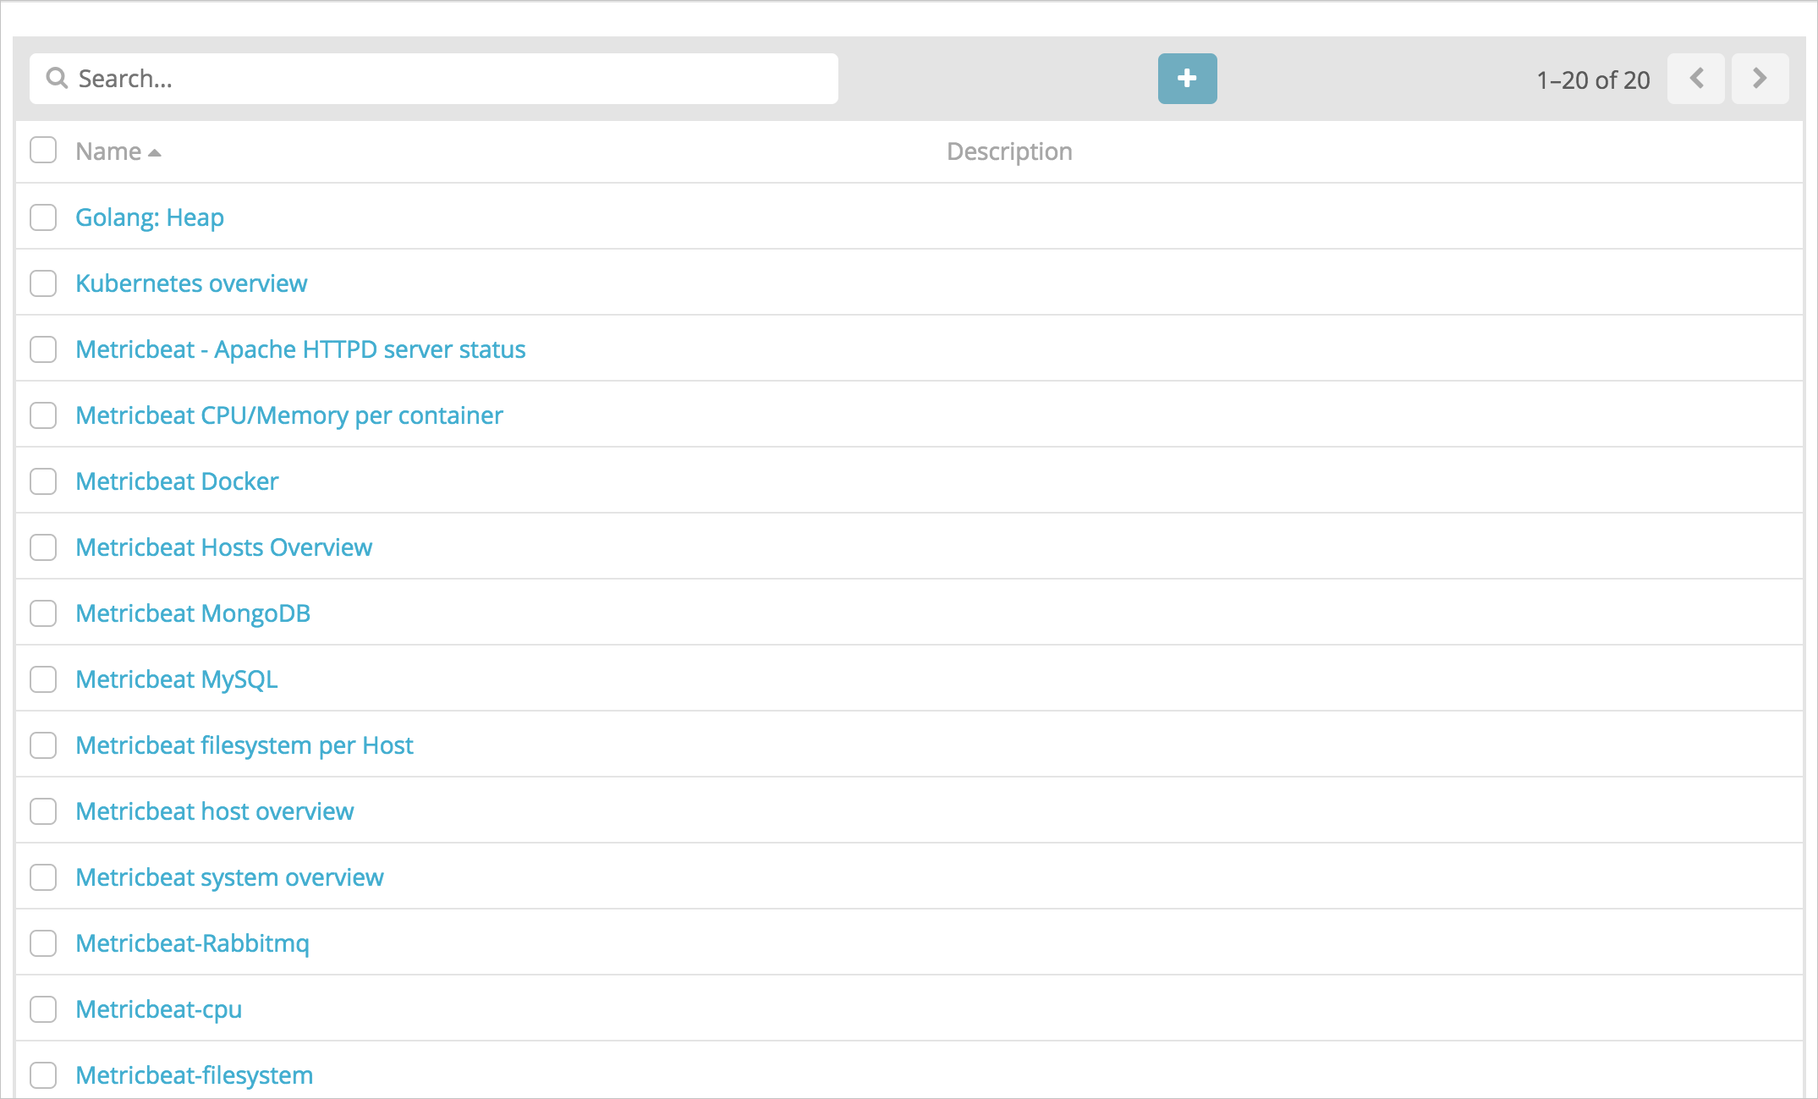This screenshot has height=1099, width=1818.
Task: Click the Description column header
Action: (1009, 151)
